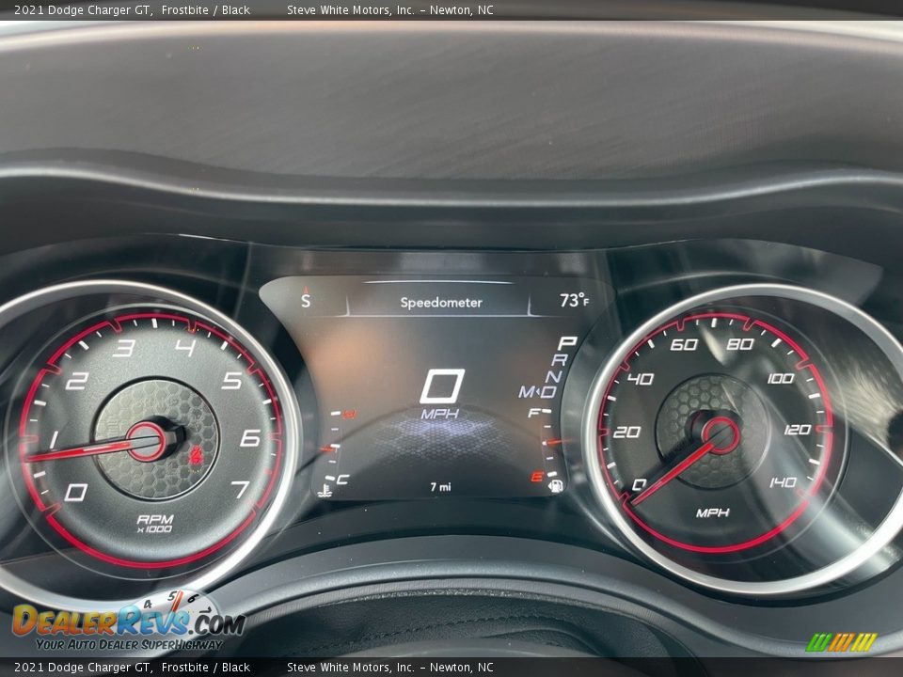The image size is (903, 677).
Task: Click the fuel gauge E mark
Action: click(x=537, y=476)
